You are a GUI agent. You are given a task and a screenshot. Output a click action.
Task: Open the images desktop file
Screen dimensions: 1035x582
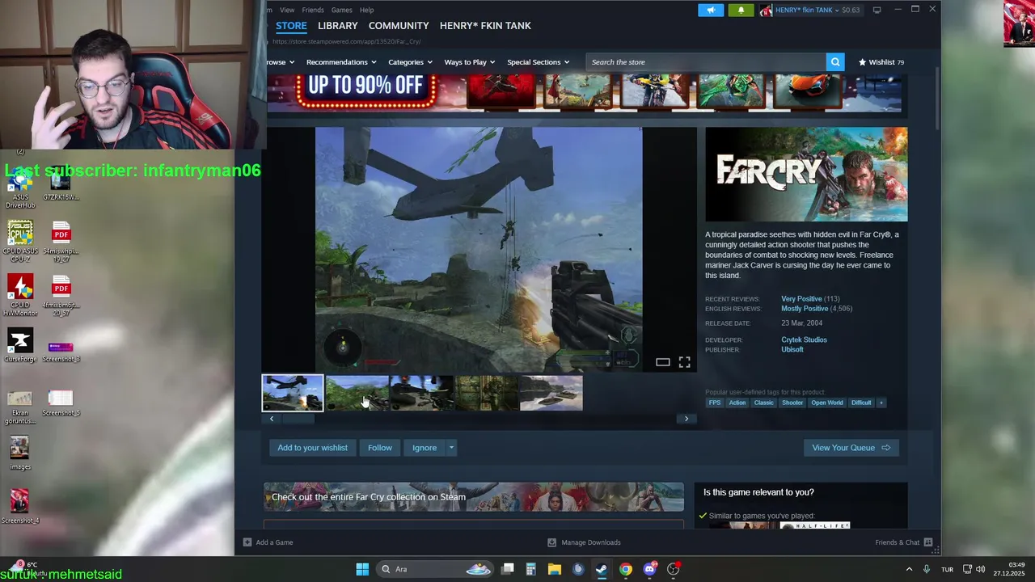[x=20, y=453]
